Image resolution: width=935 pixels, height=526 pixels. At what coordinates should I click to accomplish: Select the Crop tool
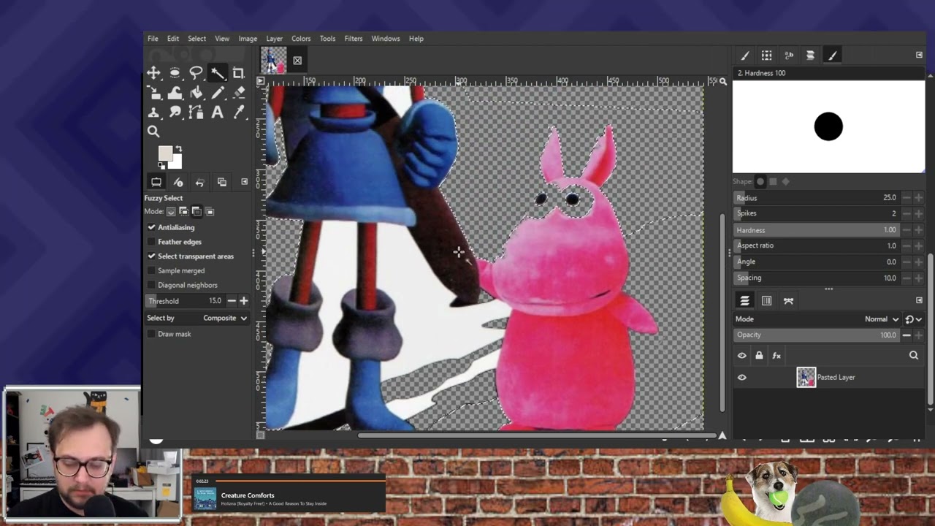[238, 73]
